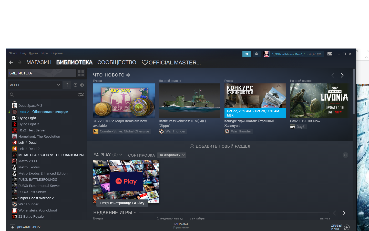Expand the НЕДАВНИЕ ИГРЫ dropdown
The height and width of the screenshot is (231, 369).
(x=135, y=213)
